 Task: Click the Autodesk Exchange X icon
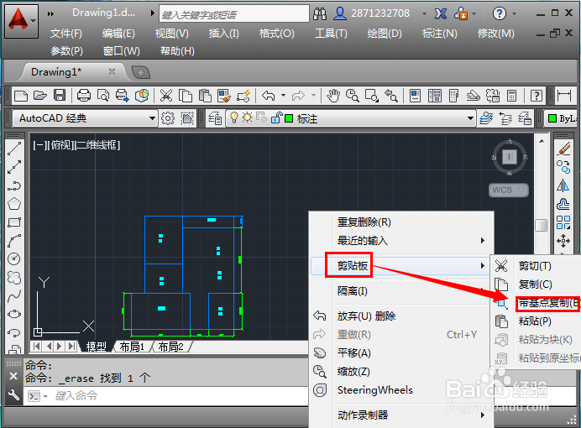441,13
